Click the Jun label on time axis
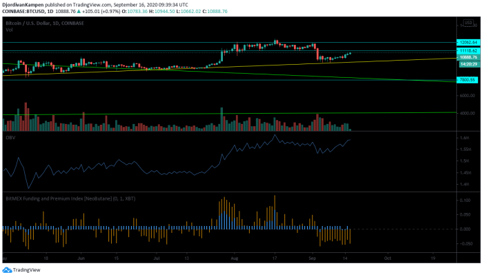The height and width of the screenshot is (277, 483). [81, 258]
